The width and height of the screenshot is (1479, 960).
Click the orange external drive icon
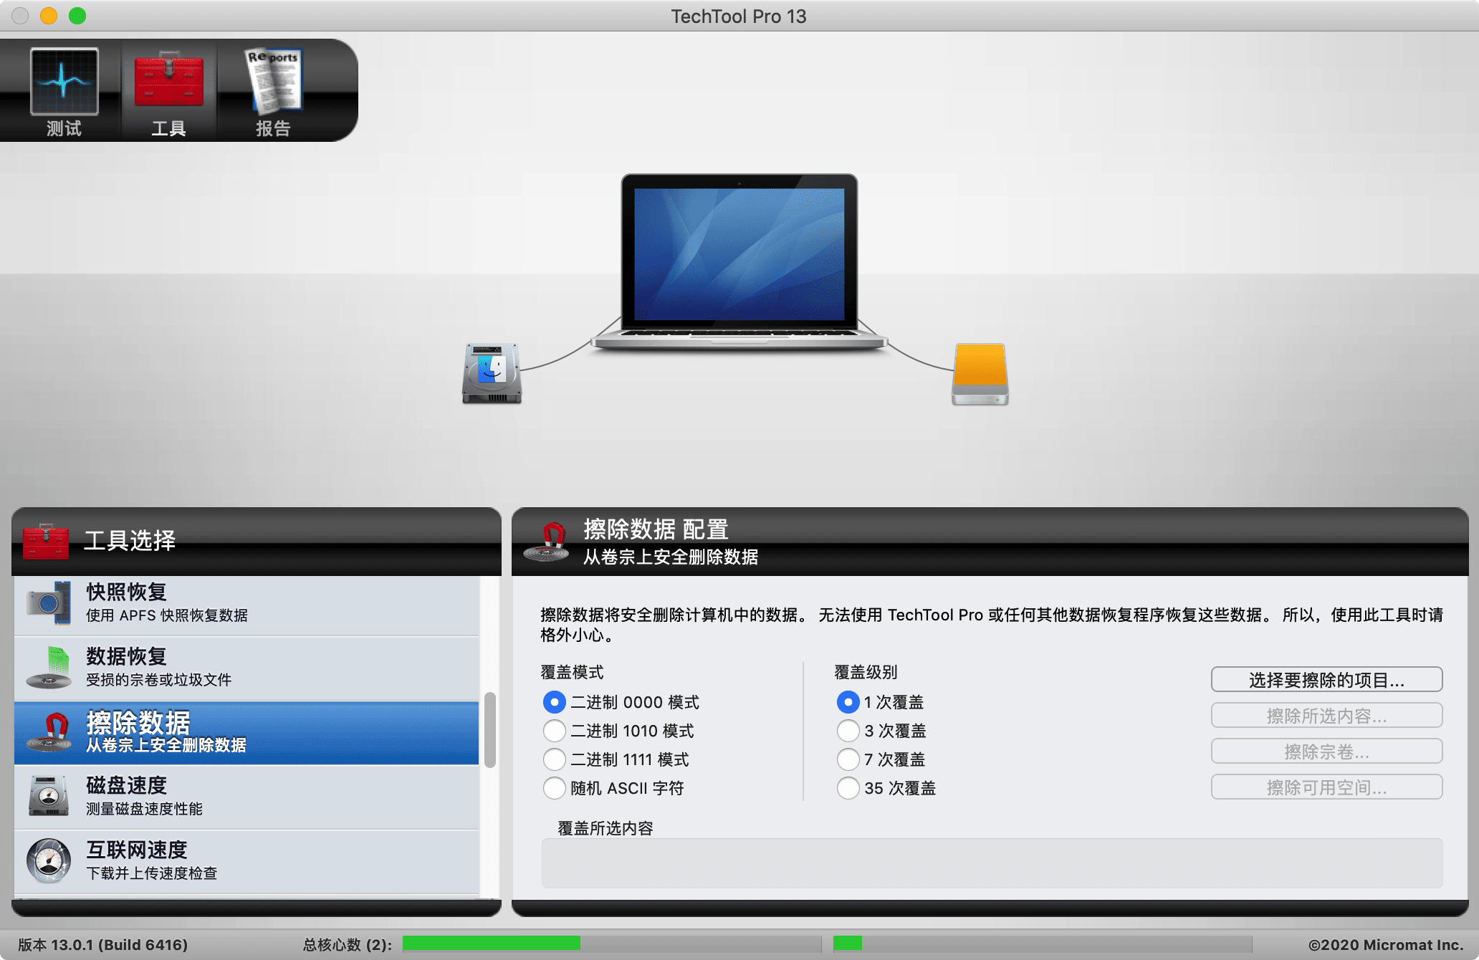click(980, 373)
